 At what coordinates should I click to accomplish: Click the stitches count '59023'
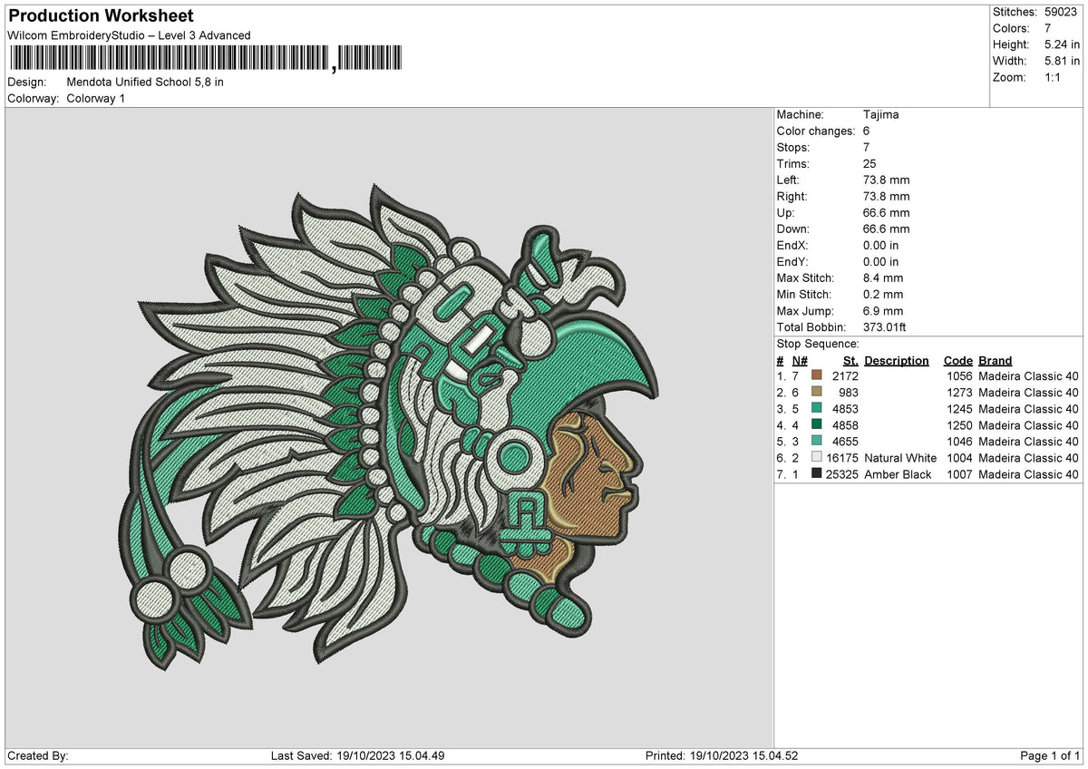point(1061,12)
